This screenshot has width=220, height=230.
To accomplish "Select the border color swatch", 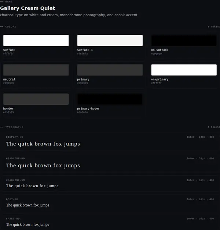I will pos(36,99).
